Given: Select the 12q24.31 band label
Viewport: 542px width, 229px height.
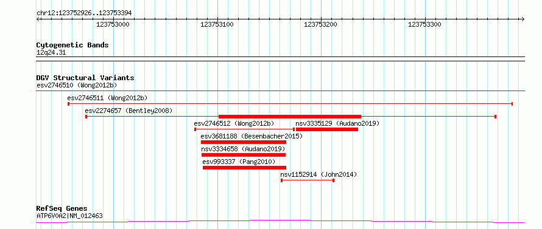Looking at the screenshot, I should [51, 53].
